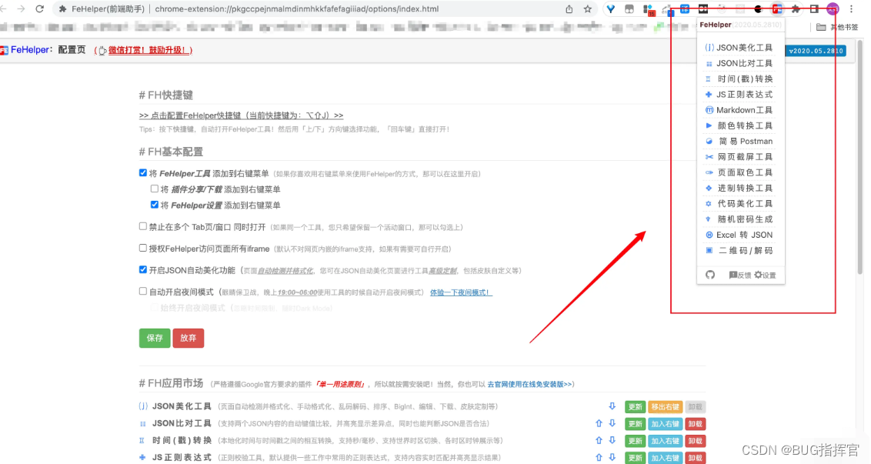Image resolution: width=871 pixels, height=464 pixels.
Task: Open Chrome three-dot menu
Action: point(851,9)
